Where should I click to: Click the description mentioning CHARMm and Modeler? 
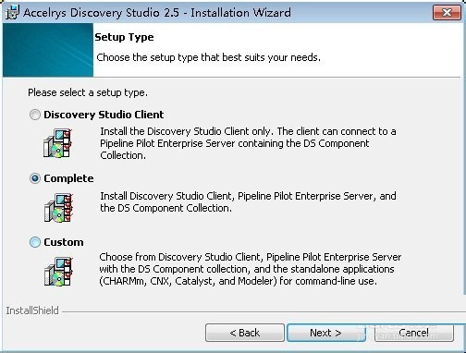point(251,269)
